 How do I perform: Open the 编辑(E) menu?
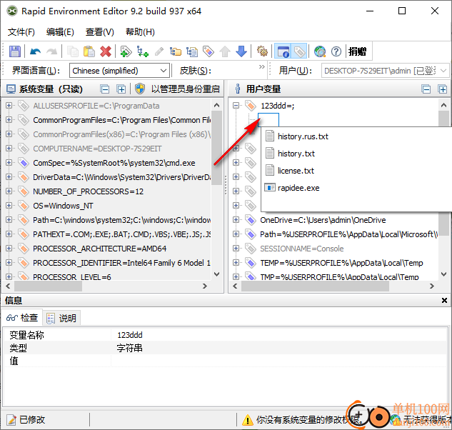pyautogui.click(x=60, y=31)
